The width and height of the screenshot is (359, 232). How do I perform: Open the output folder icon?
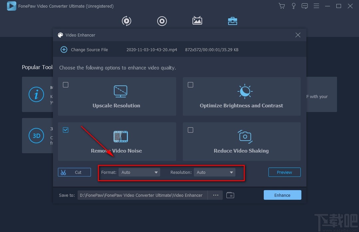coord(230,195)
